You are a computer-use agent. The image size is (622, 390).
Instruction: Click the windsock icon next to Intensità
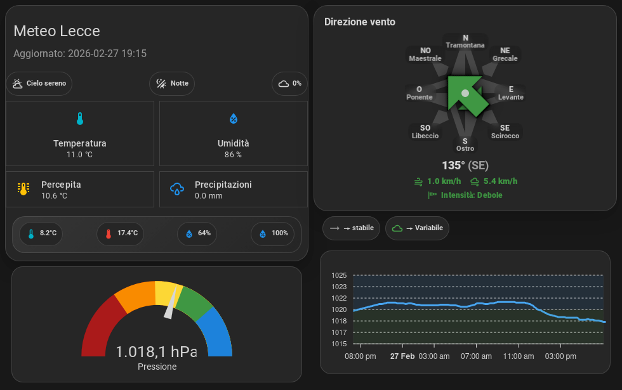coord(433,195)
